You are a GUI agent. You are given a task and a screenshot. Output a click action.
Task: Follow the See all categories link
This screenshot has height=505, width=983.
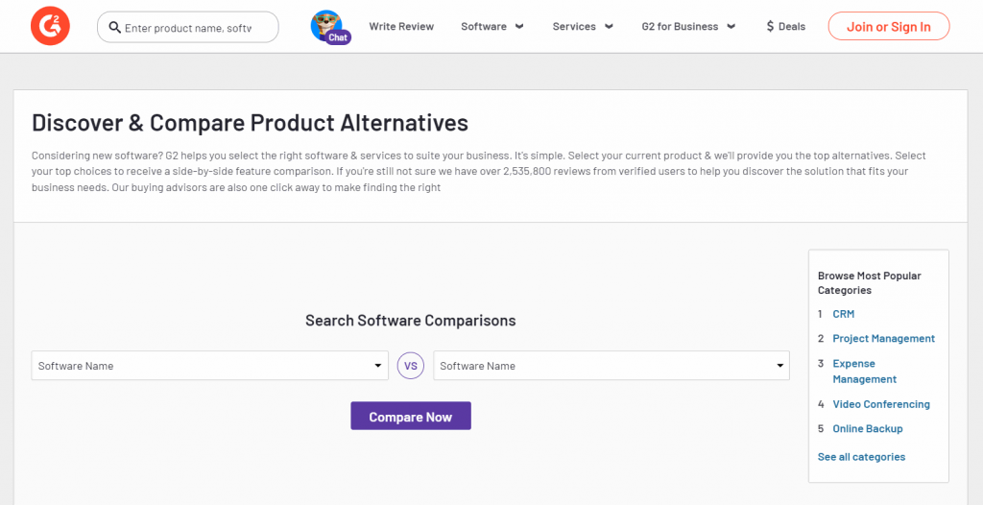click(861, 457)
